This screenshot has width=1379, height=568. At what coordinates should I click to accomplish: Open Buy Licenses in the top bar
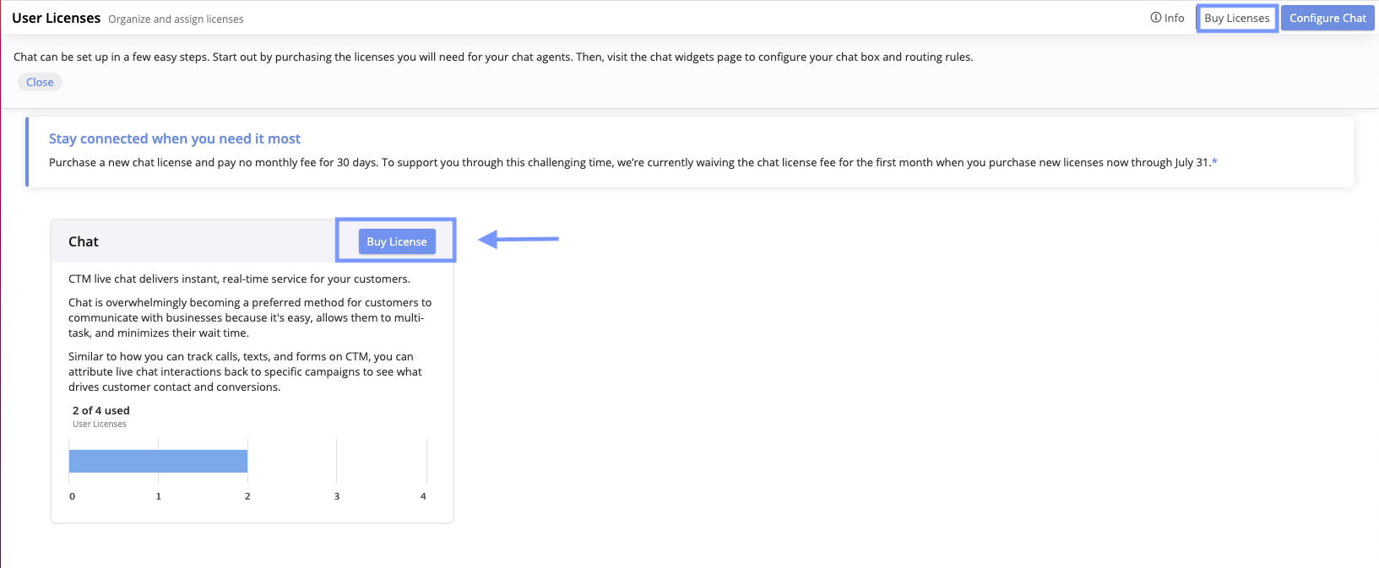[x=1236, y=18]
